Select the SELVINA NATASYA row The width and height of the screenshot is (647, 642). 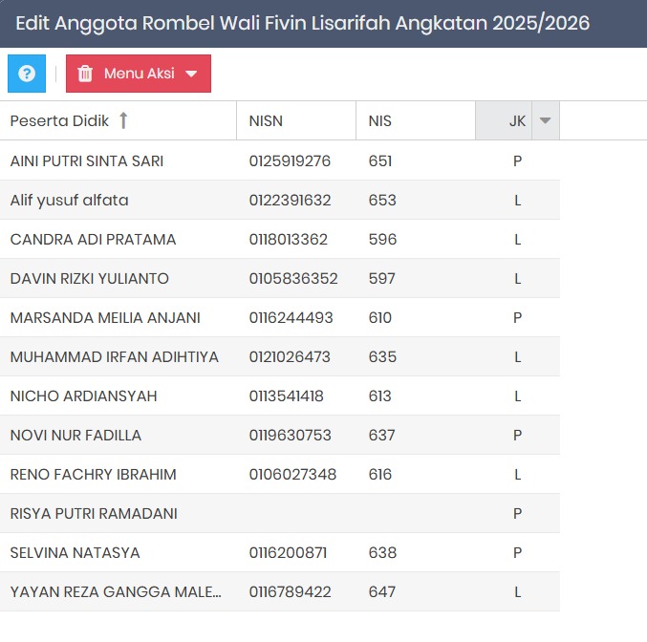(x=75, y=553)
